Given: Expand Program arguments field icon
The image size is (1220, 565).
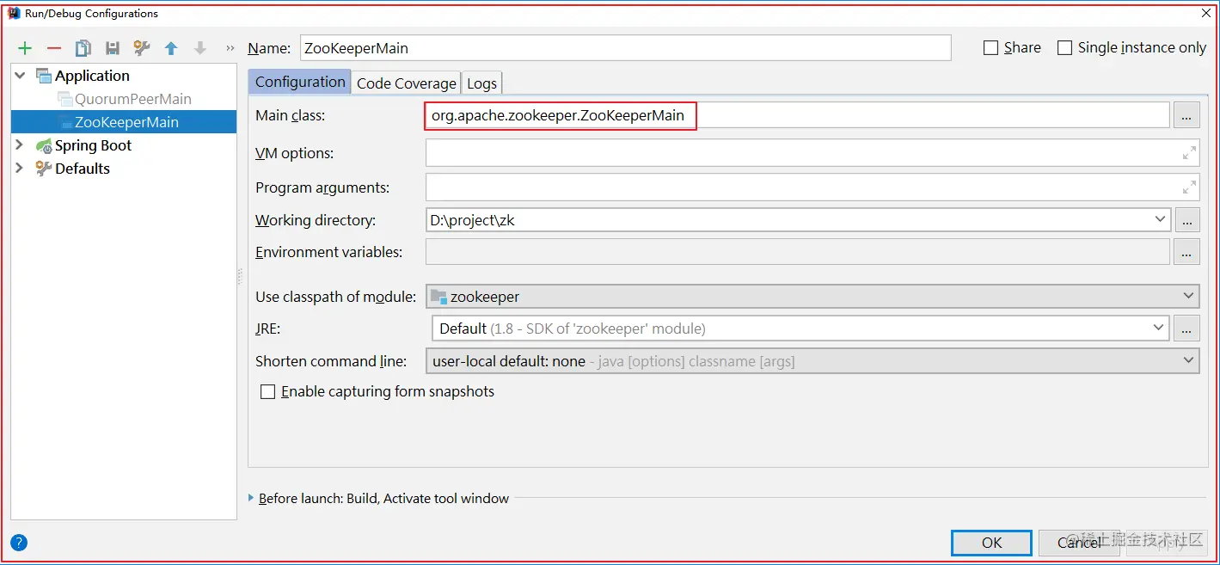Looking at the screenshot, I should click(1189, 187).
